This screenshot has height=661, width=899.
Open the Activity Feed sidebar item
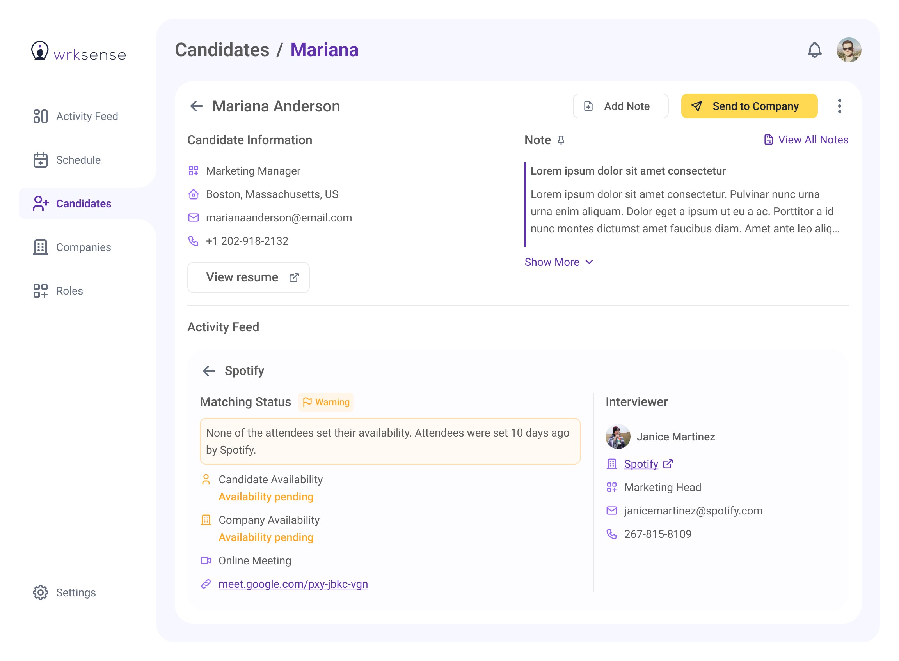(76, 117)
